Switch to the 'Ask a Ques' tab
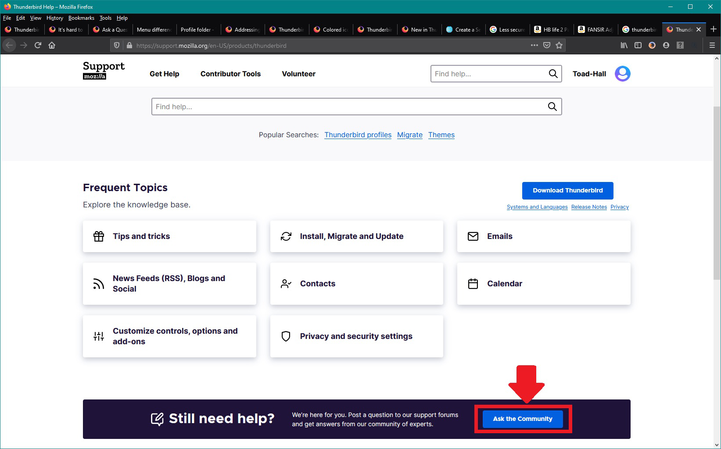Viewport: 721px width, 449px height. click(111, 29)
